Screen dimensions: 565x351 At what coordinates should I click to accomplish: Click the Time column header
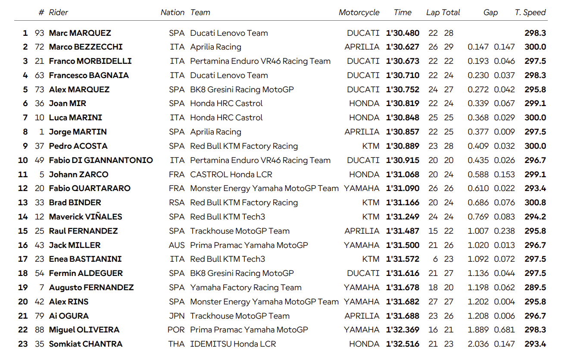(403, 13)
